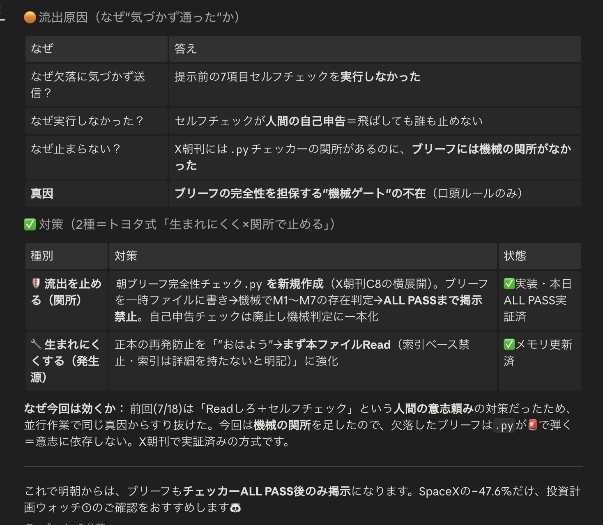
Task: Click the bold 真因 cell
Action: pos(97,193)
